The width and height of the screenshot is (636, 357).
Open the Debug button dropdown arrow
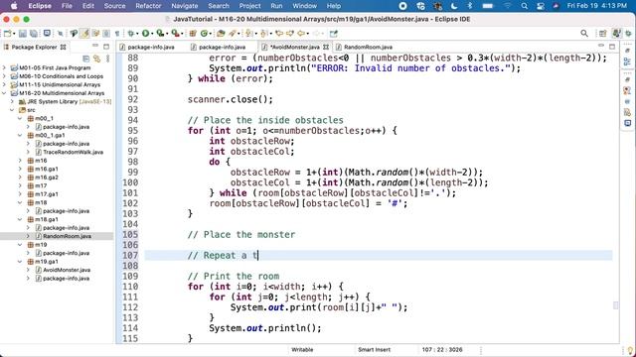(x=137, y=34)
